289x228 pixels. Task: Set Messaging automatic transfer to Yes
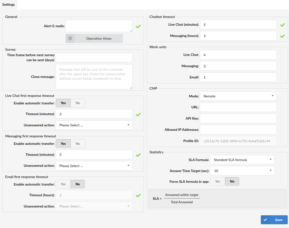(63, 144)
